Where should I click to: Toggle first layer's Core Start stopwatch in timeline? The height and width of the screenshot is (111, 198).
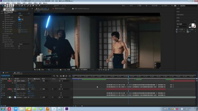[x=16, y=85]
